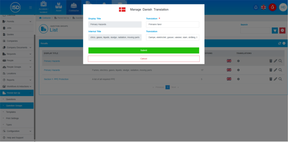Delete the Primary Hazards row with 17 questions
Image resolution: width=288 pixels, height=142 pixels.
(x=271, y=70)
